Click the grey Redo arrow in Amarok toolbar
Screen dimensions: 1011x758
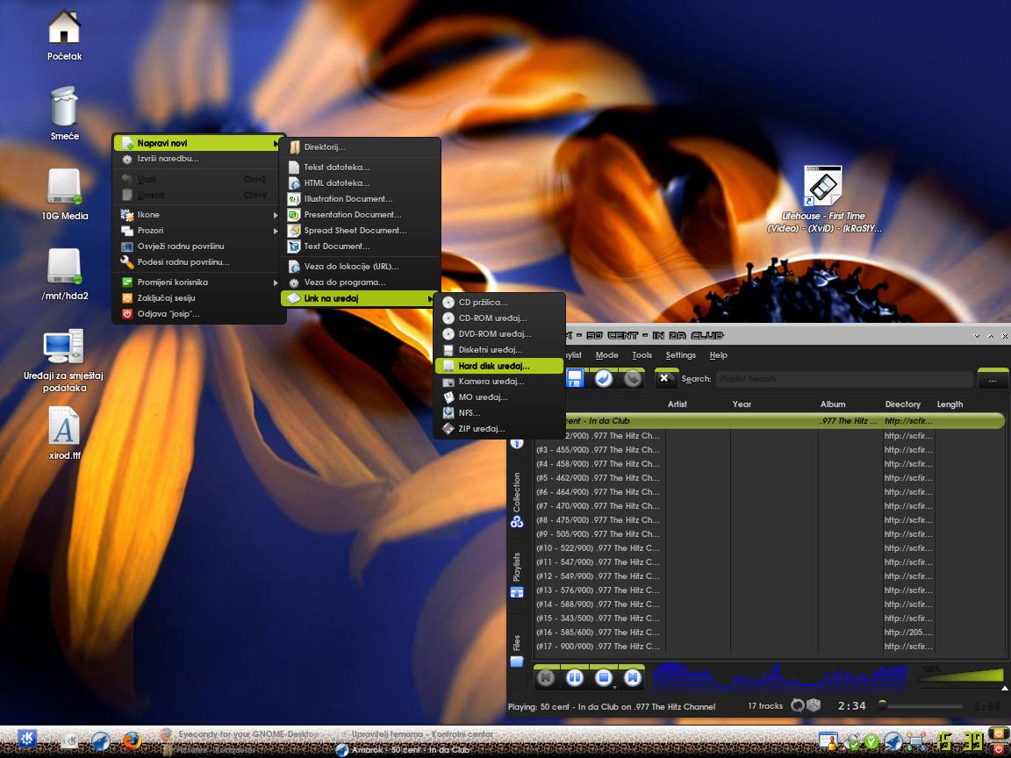coord(633,378)
